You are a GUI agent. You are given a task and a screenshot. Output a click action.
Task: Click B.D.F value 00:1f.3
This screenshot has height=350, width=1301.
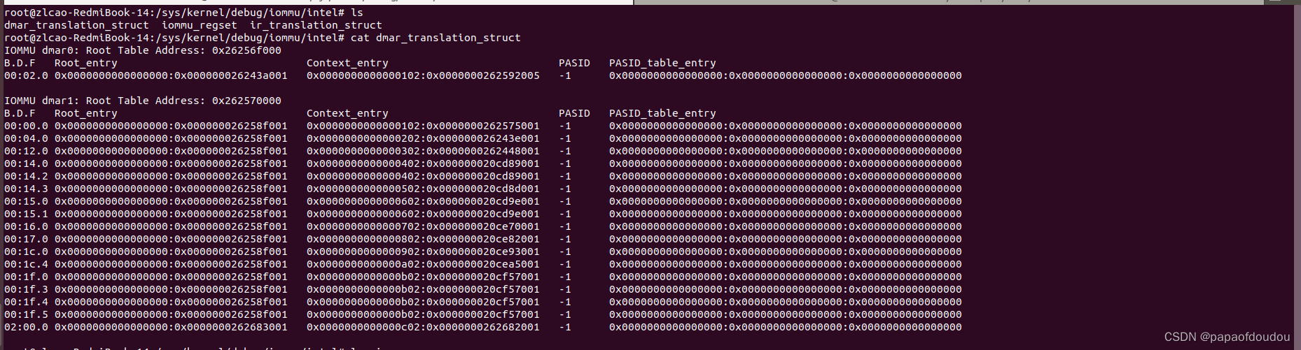click(x=27, y=289)
